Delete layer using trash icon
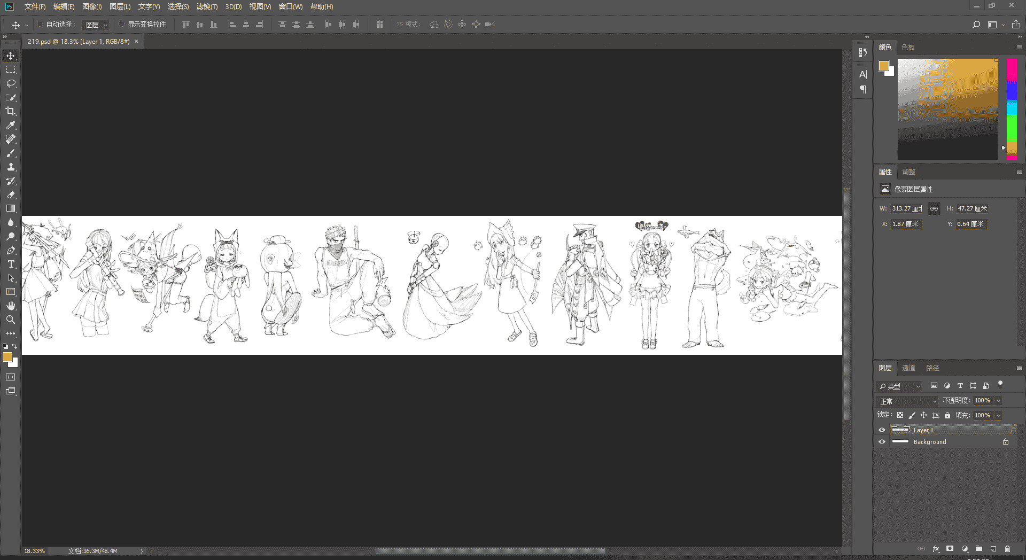This screenshot has height=560, width=1026. (x=1007, y=549)
